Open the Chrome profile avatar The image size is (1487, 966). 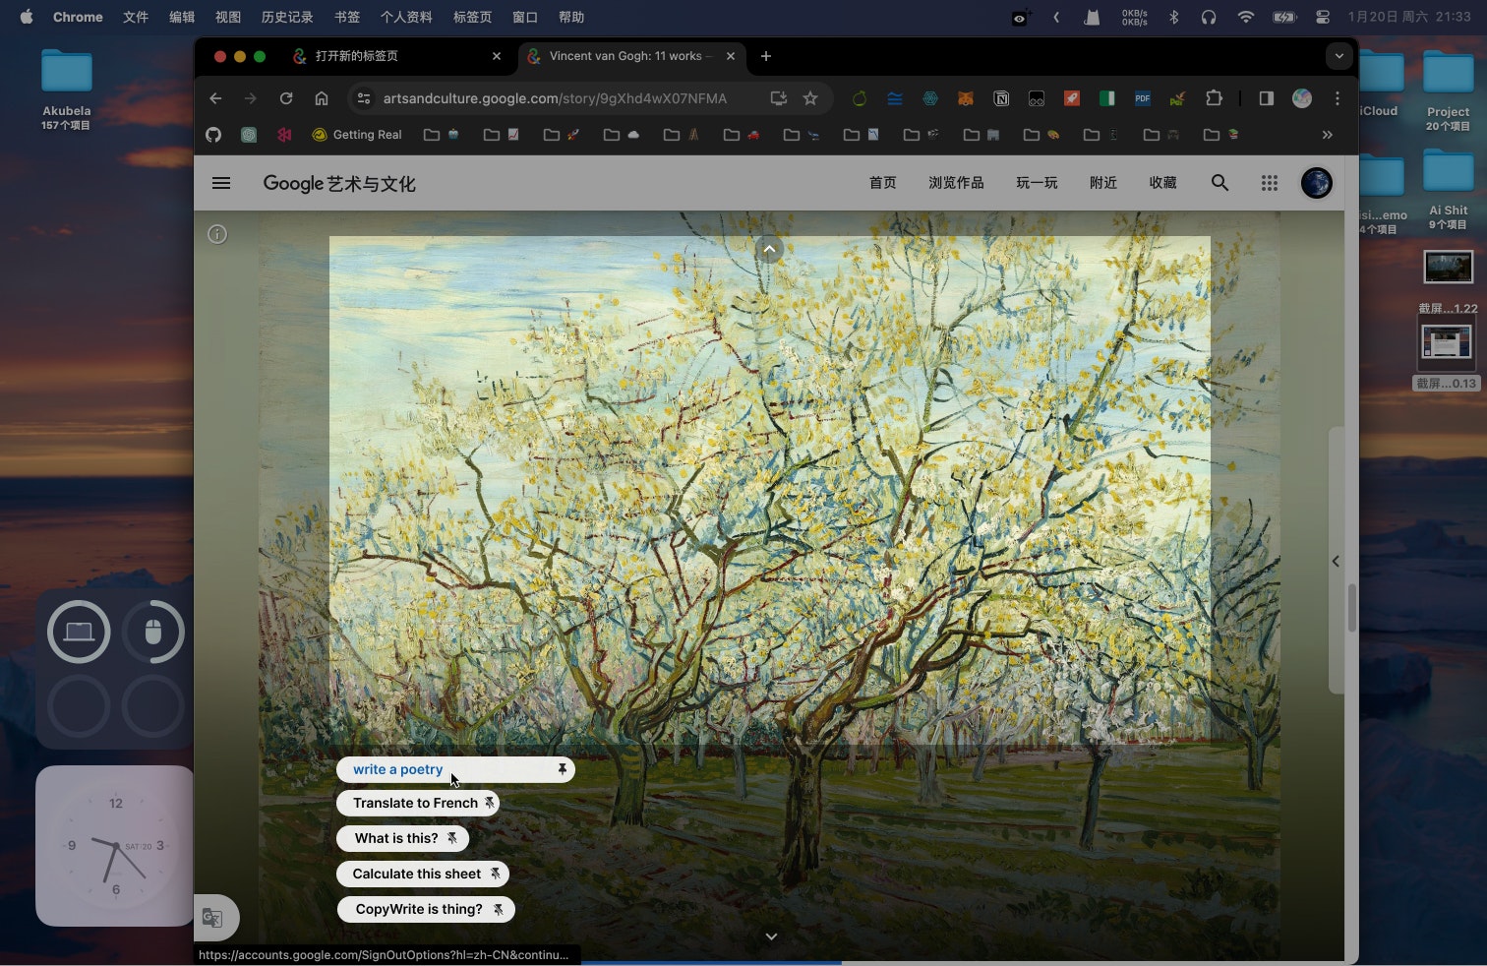click(x=1302, y=98)
